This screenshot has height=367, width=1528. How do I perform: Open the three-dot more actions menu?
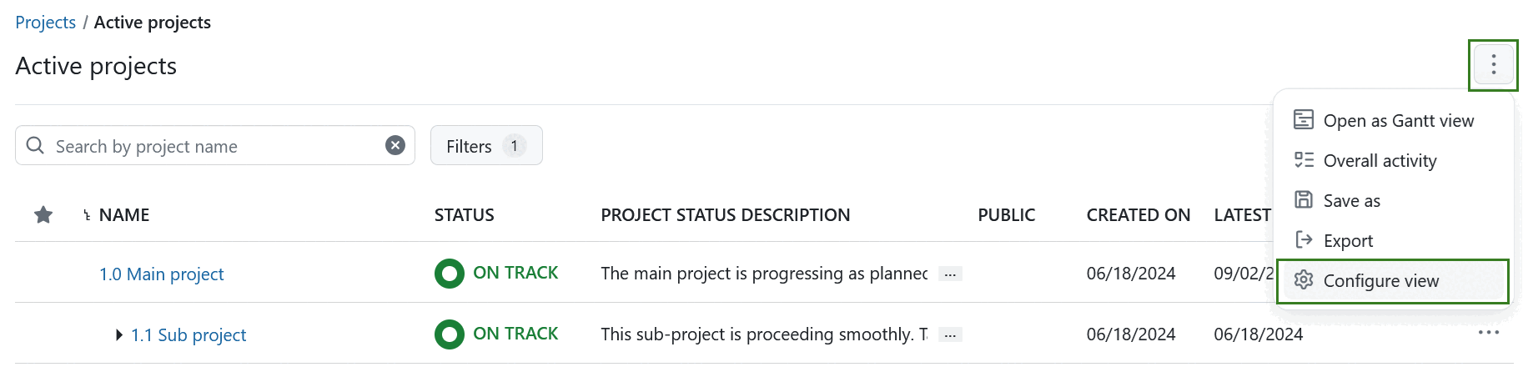coord(1493,64)
